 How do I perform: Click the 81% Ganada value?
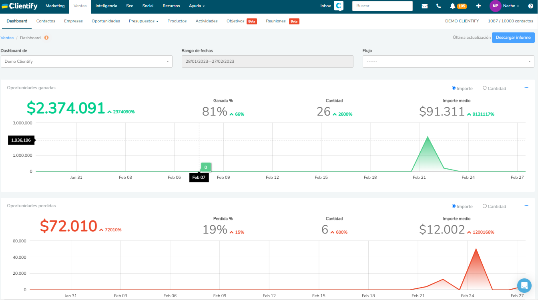(215, 112)
